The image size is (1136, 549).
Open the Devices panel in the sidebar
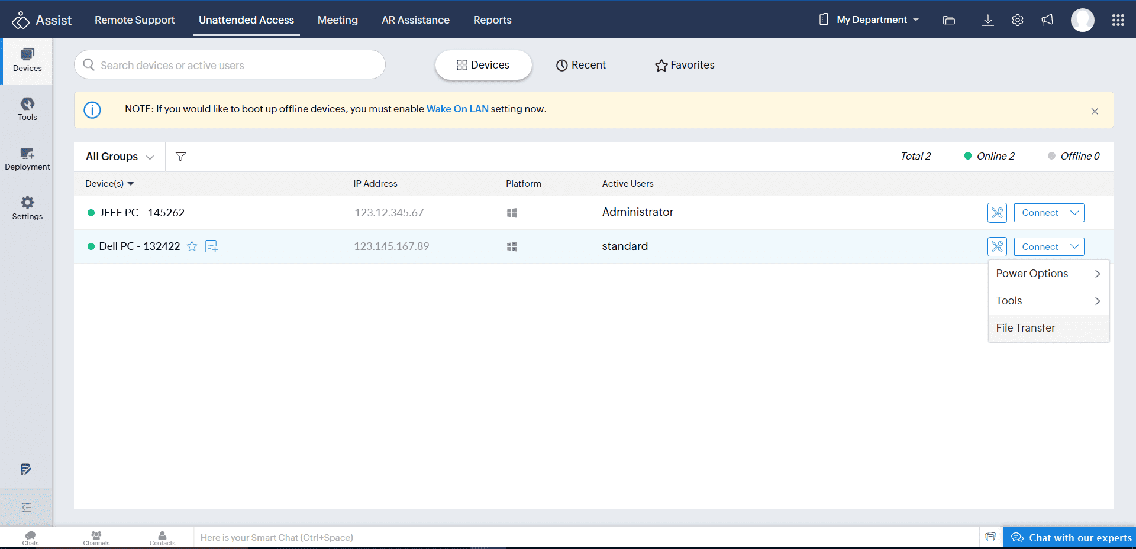27,60
